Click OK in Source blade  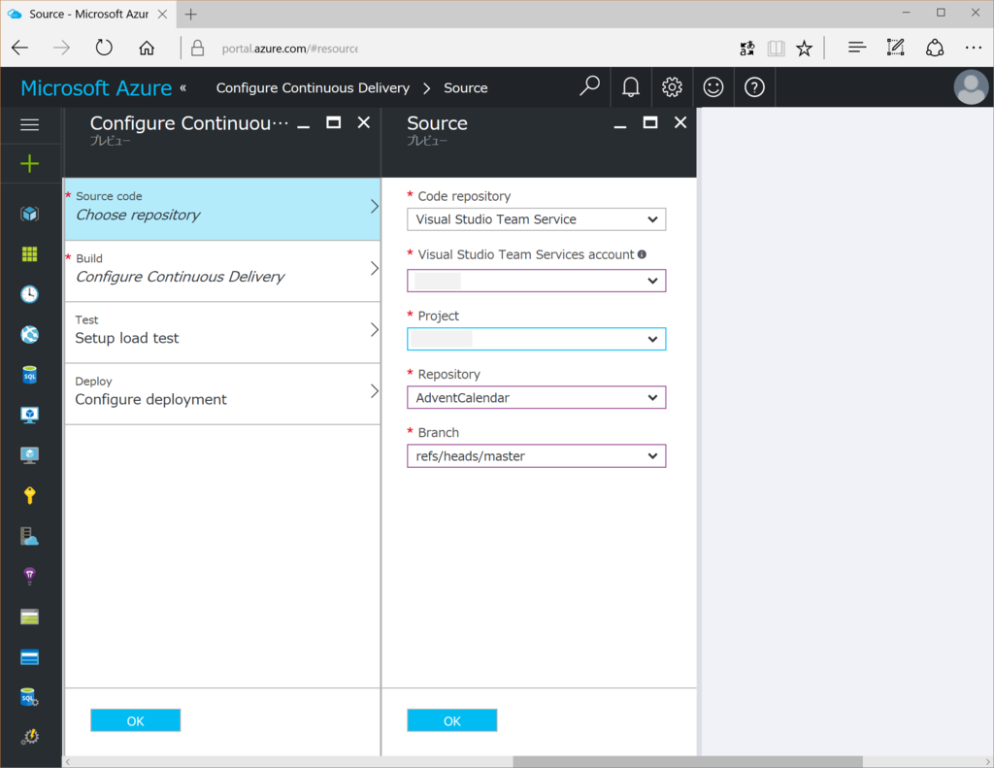tap(452, 720)
